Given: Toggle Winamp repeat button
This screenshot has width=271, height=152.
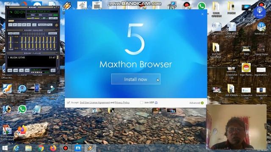Looking at the screenshot, I should 50,24.
